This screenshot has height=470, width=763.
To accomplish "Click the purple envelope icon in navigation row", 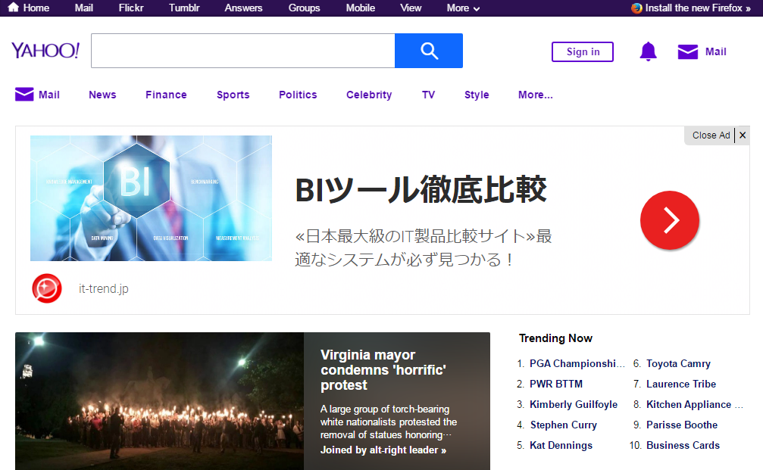I will (24, 95).
